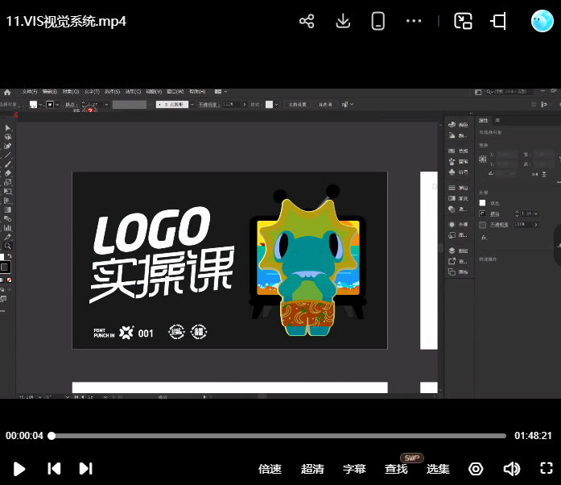Open the 字幕 subtitle options
This screenshot has width=561, height=485.
tap(354, 469)
